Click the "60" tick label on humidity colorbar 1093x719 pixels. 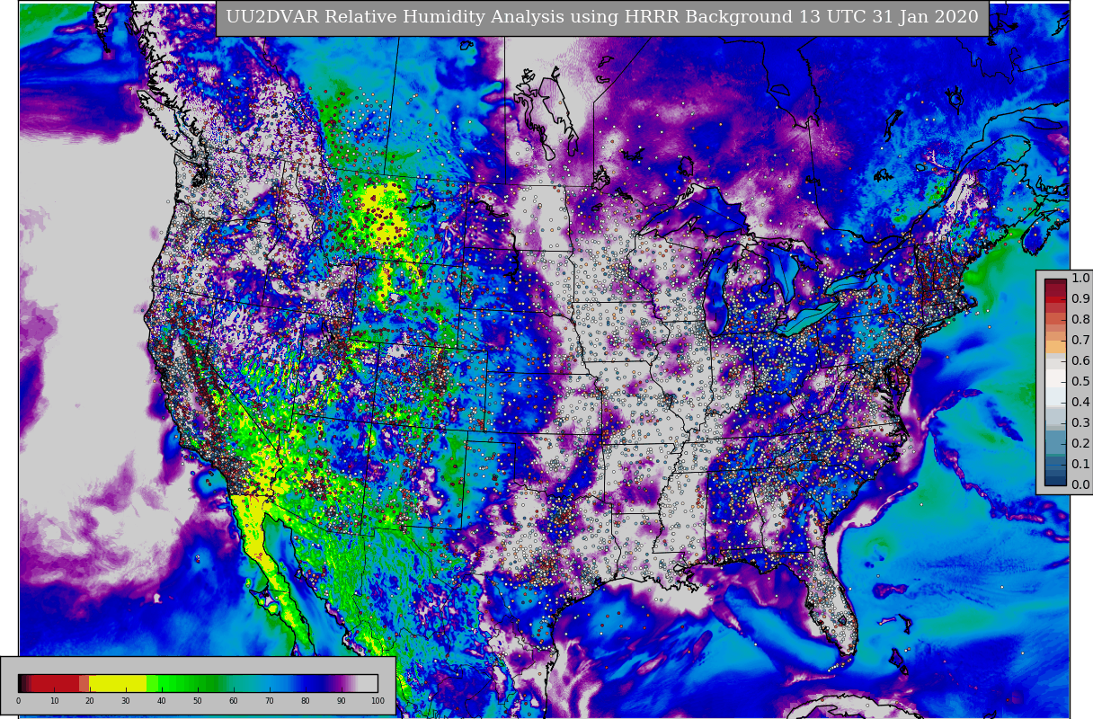[233, 701]
